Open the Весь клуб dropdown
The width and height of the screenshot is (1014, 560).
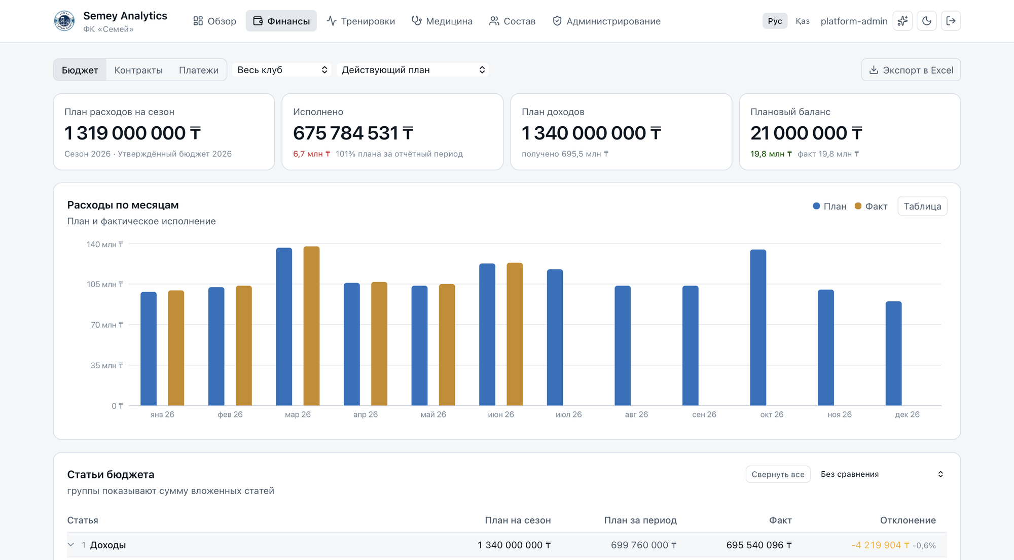pos(282,70)
